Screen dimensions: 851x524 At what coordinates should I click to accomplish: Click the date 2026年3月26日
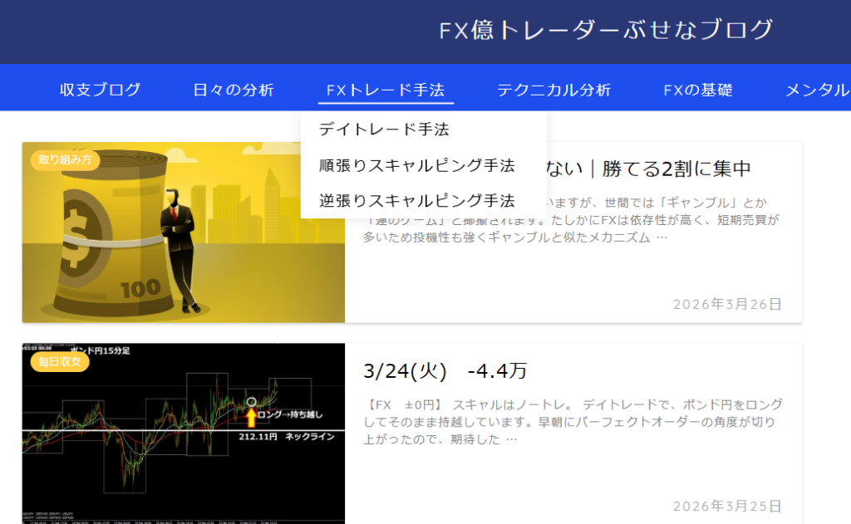726,304
